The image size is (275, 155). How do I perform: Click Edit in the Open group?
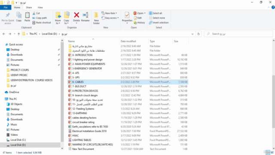pos(138,18)
